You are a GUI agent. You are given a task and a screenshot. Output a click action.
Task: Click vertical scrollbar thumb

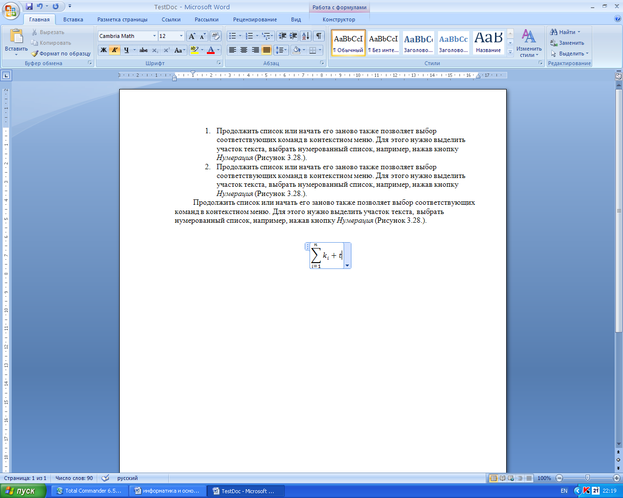(619, 211)
